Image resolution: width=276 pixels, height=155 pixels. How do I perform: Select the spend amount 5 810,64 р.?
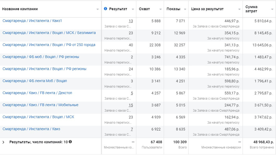tap(263, 21)
